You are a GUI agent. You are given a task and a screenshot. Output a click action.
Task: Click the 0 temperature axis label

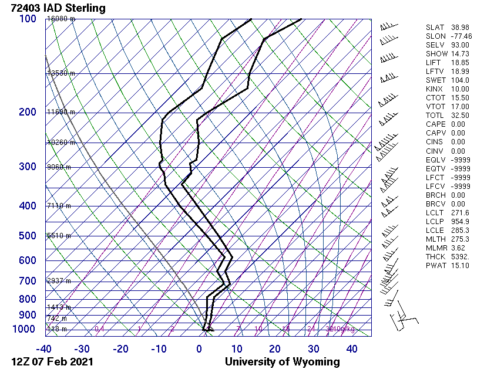click(199, 349)
